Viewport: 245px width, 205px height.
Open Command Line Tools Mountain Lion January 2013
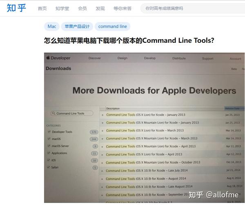[x=152, y=123]
